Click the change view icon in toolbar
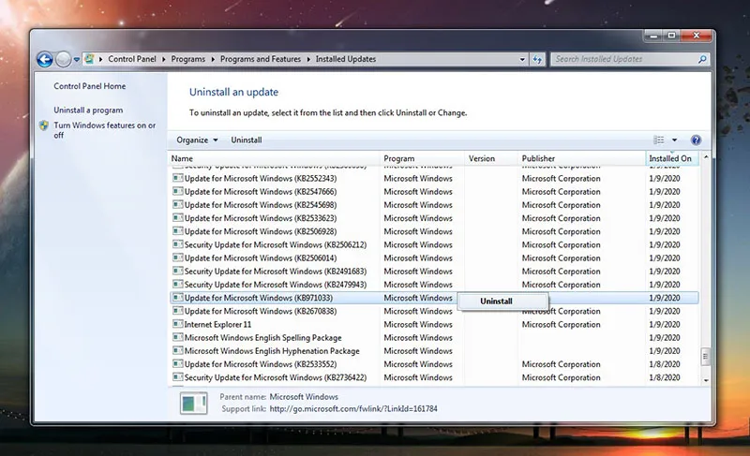 pyautogui.click(x=659, y=140)
